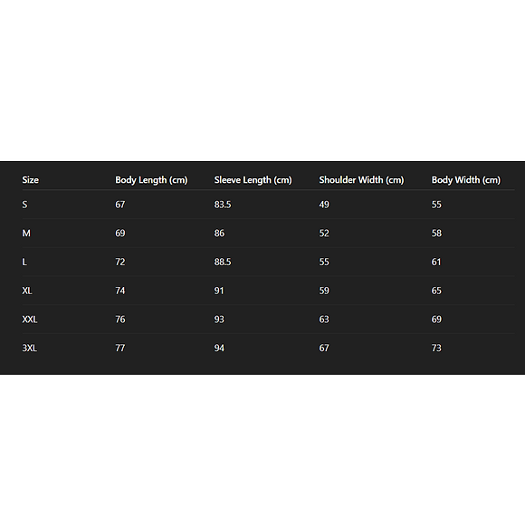
Task: Click sleeve length value 93
Action: pos(219,320)
